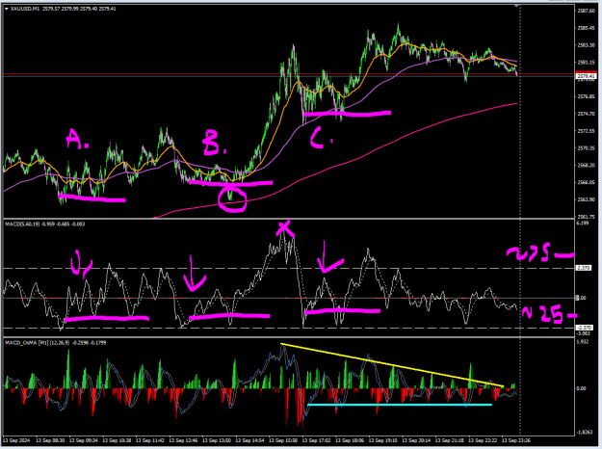Click the MACD lower level label -2.370
Screen dimensions: 602x449
click(x=585, y=328)
